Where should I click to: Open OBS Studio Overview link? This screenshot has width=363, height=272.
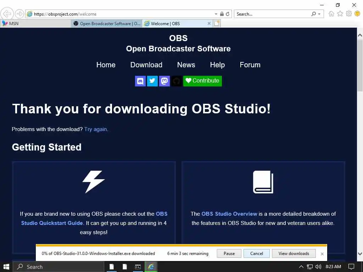click(x=229, y=214)
